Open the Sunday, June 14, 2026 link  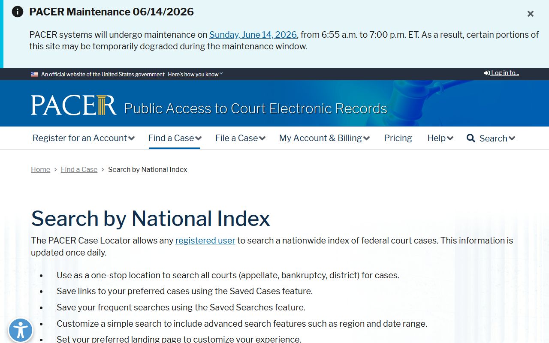pyautogui.click(x=253, y=35)
